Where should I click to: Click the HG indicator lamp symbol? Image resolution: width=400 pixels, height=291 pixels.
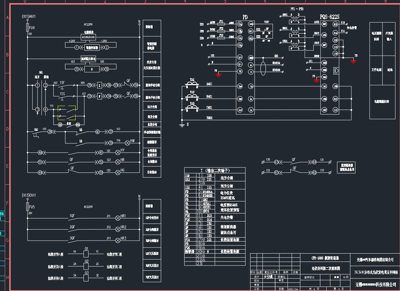(x=118, y=172)
